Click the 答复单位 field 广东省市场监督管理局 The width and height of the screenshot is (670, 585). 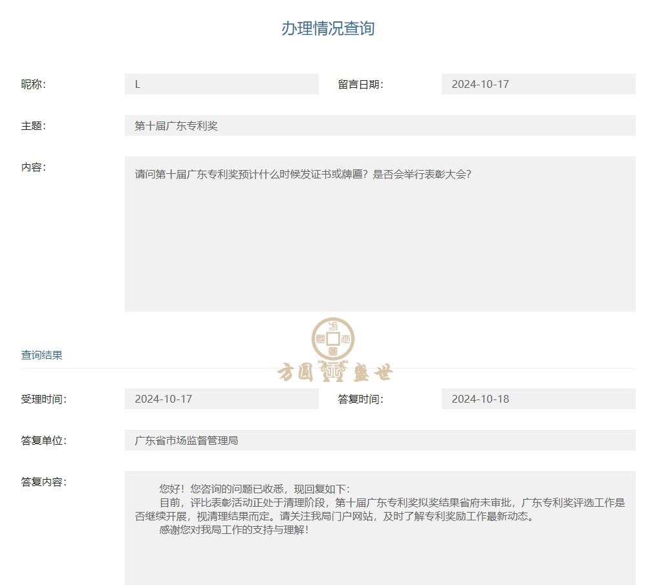(x=380, y=440)
